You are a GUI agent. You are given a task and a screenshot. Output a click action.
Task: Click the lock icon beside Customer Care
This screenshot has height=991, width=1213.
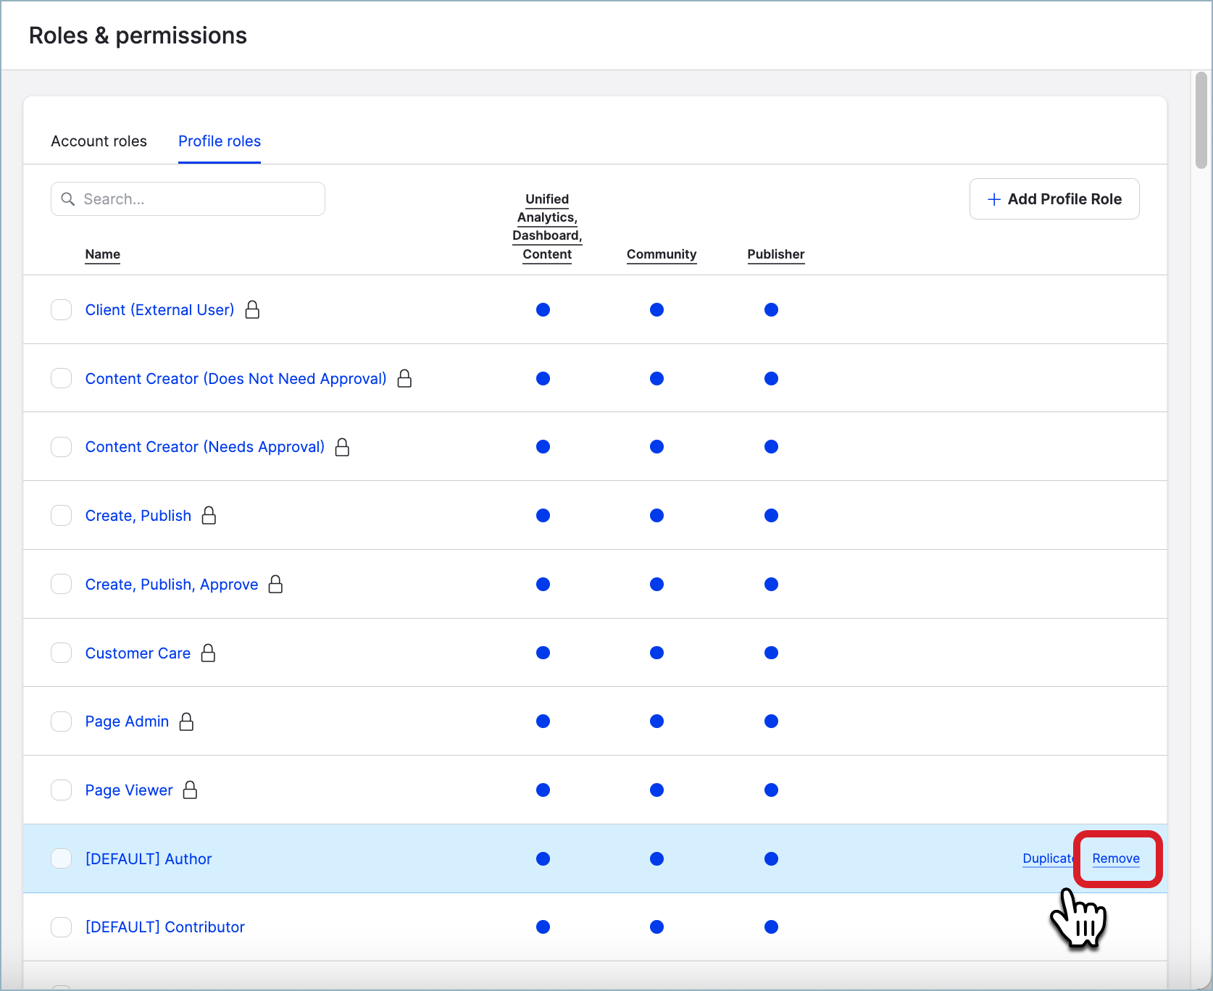tap(208, 653)
